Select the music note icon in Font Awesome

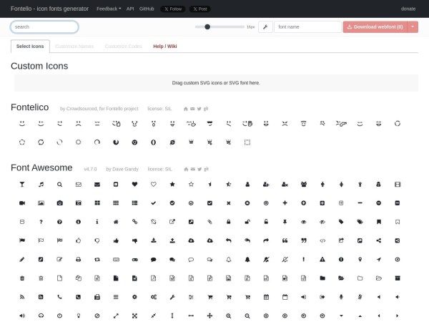(x=41, y=184)
